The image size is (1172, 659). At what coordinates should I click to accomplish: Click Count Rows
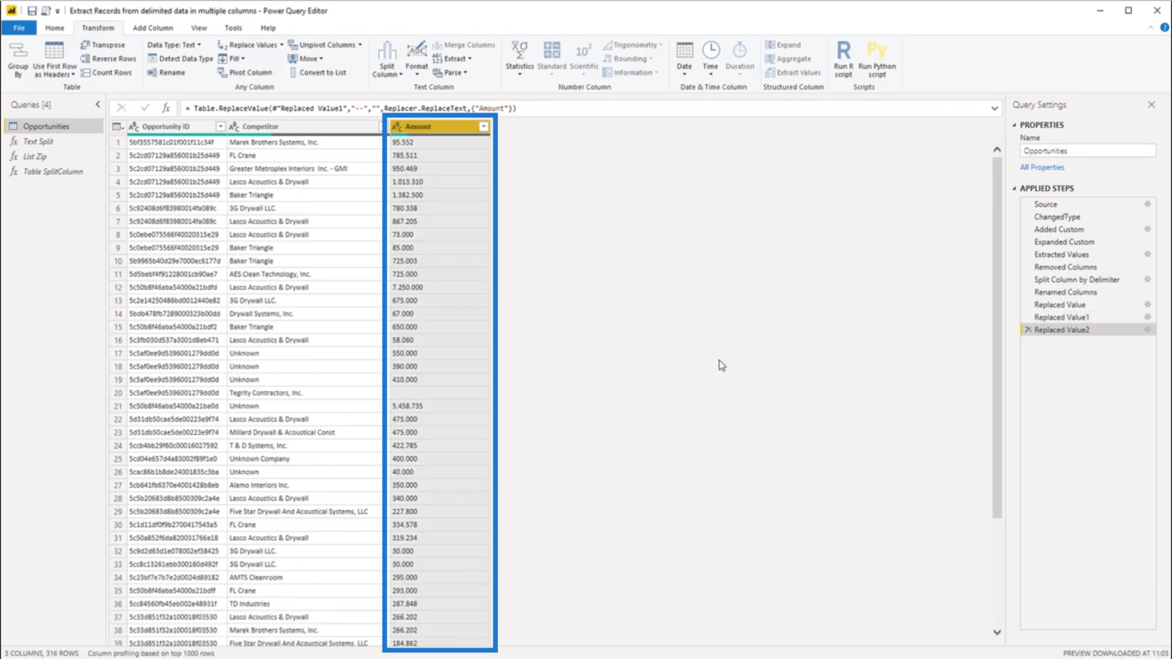pos(106,73)
